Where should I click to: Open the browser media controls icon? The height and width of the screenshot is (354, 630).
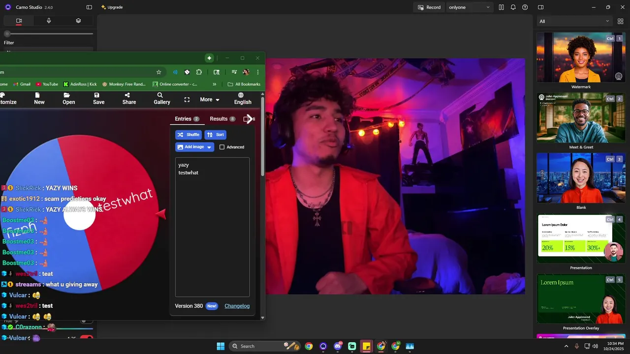coord(234,72)
